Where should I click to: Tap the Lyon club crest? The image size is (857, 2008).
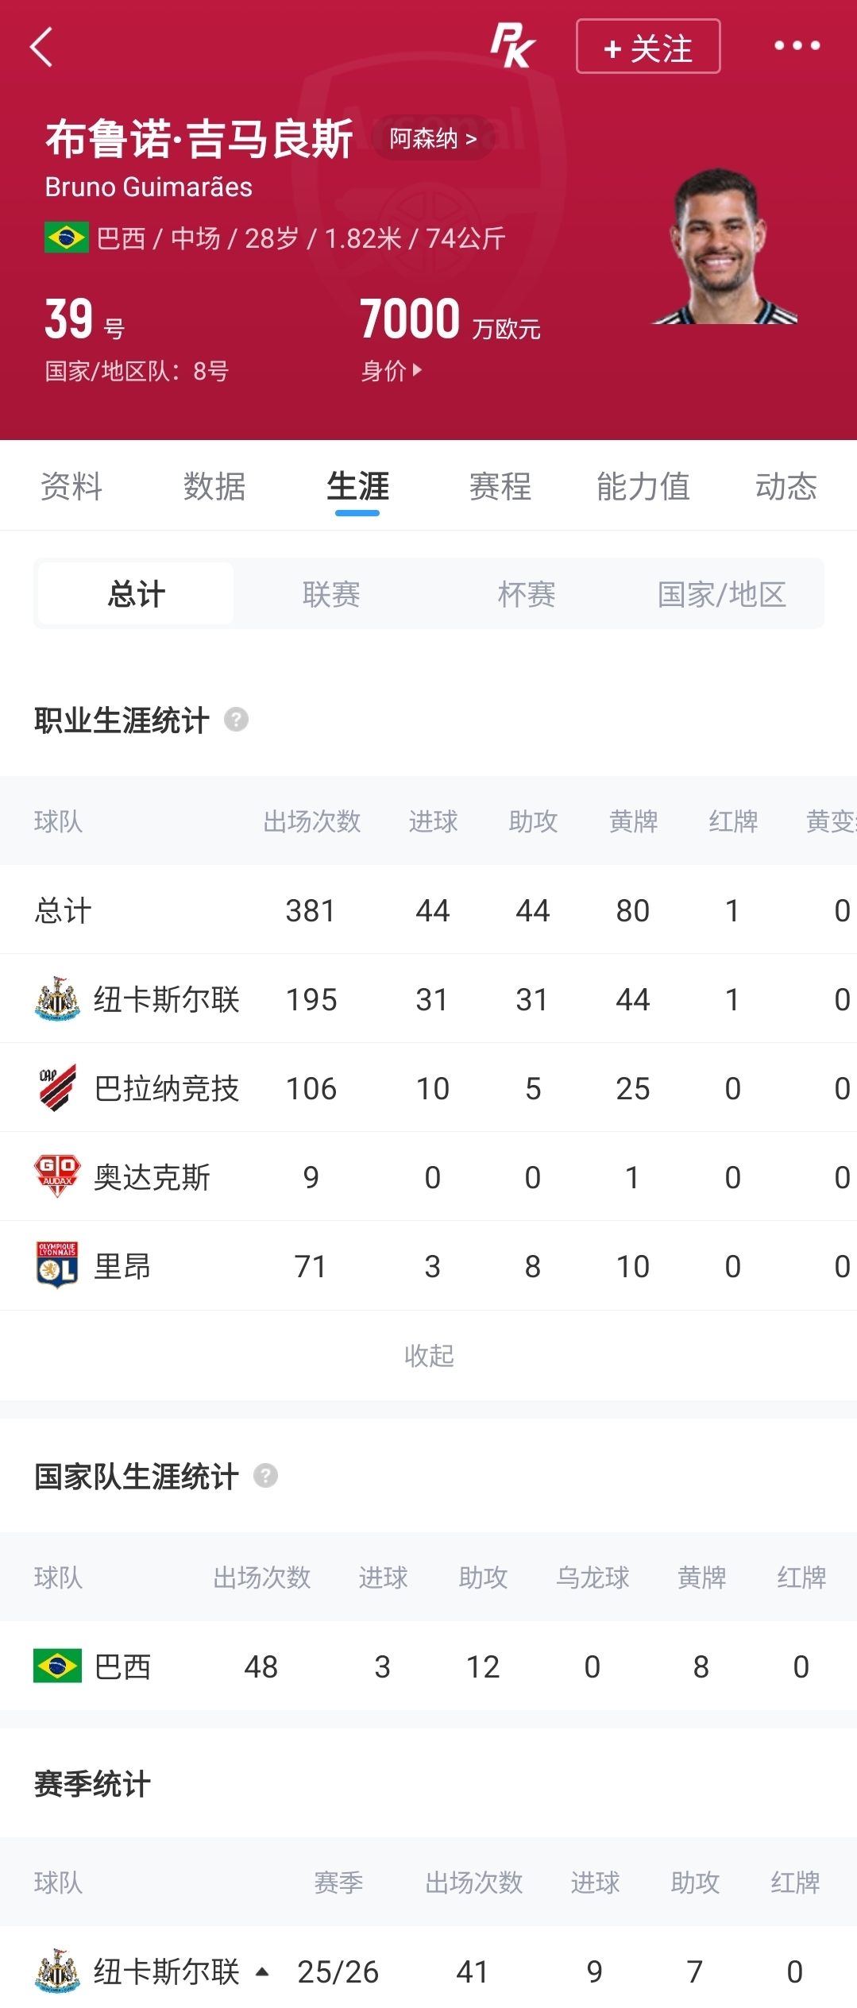click(x=57, y=1265)
